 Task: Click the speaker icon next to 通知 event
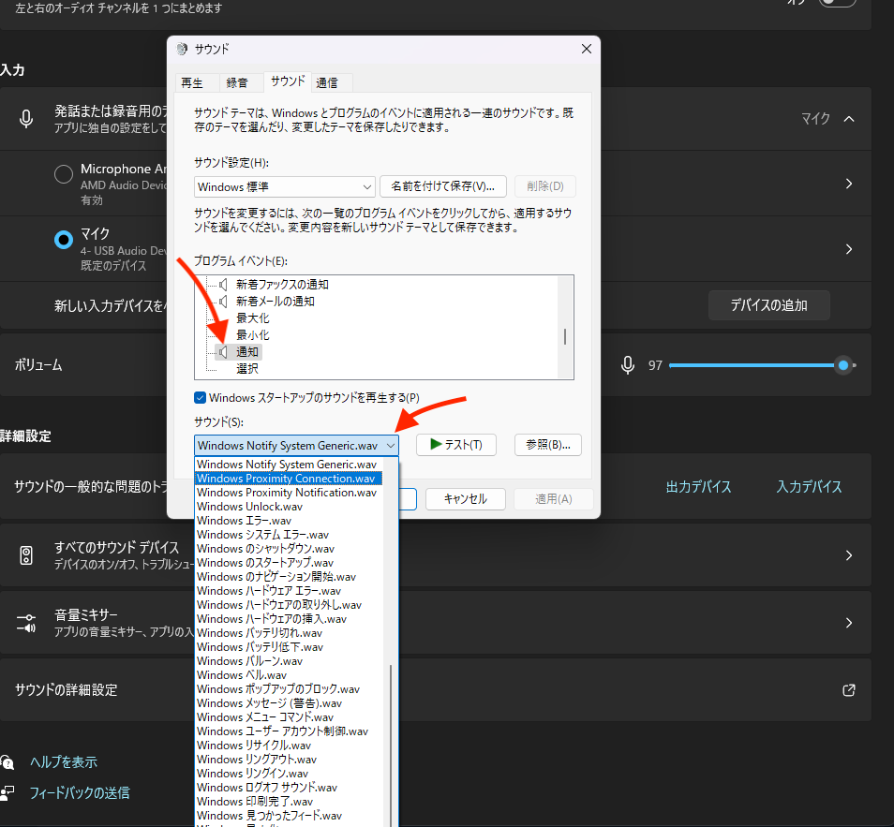[223, 352]
